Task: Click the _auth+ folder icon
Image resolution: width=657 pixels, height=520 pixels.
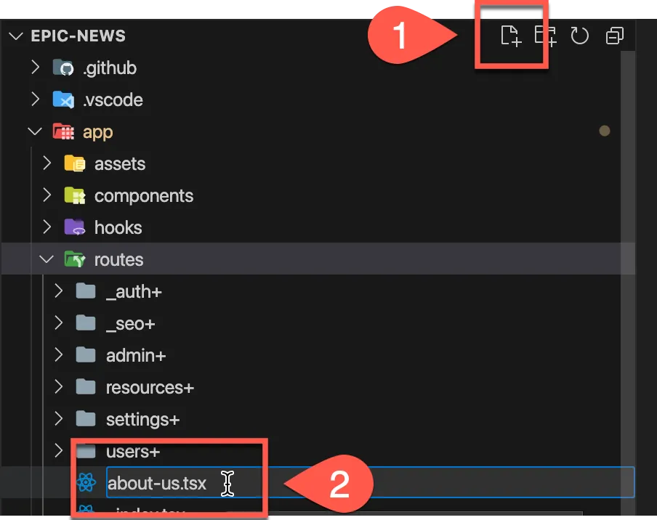Action: 86,291
